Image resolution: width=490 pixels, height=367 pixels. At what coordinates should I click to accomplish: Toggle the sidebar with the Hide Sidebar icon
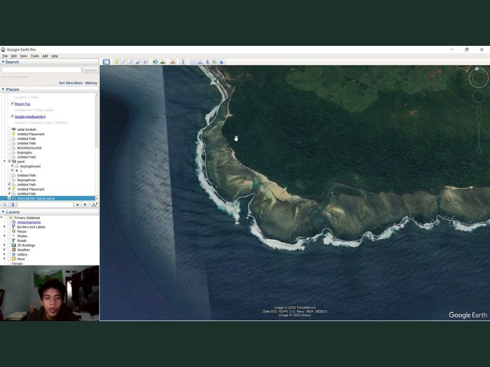coord(107,62)
